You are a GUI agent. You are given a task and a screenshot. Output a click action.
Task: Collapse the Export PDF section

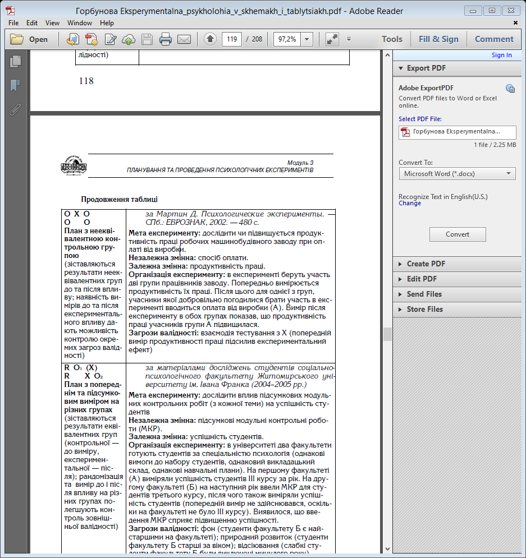[426, 68]
